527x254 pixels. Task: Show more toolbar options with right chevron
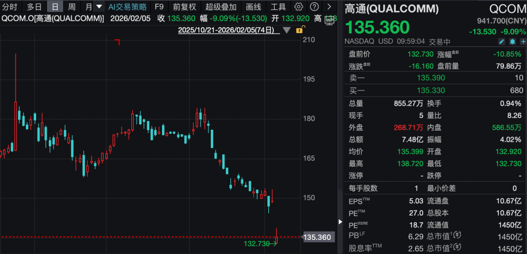click(329, 6)
